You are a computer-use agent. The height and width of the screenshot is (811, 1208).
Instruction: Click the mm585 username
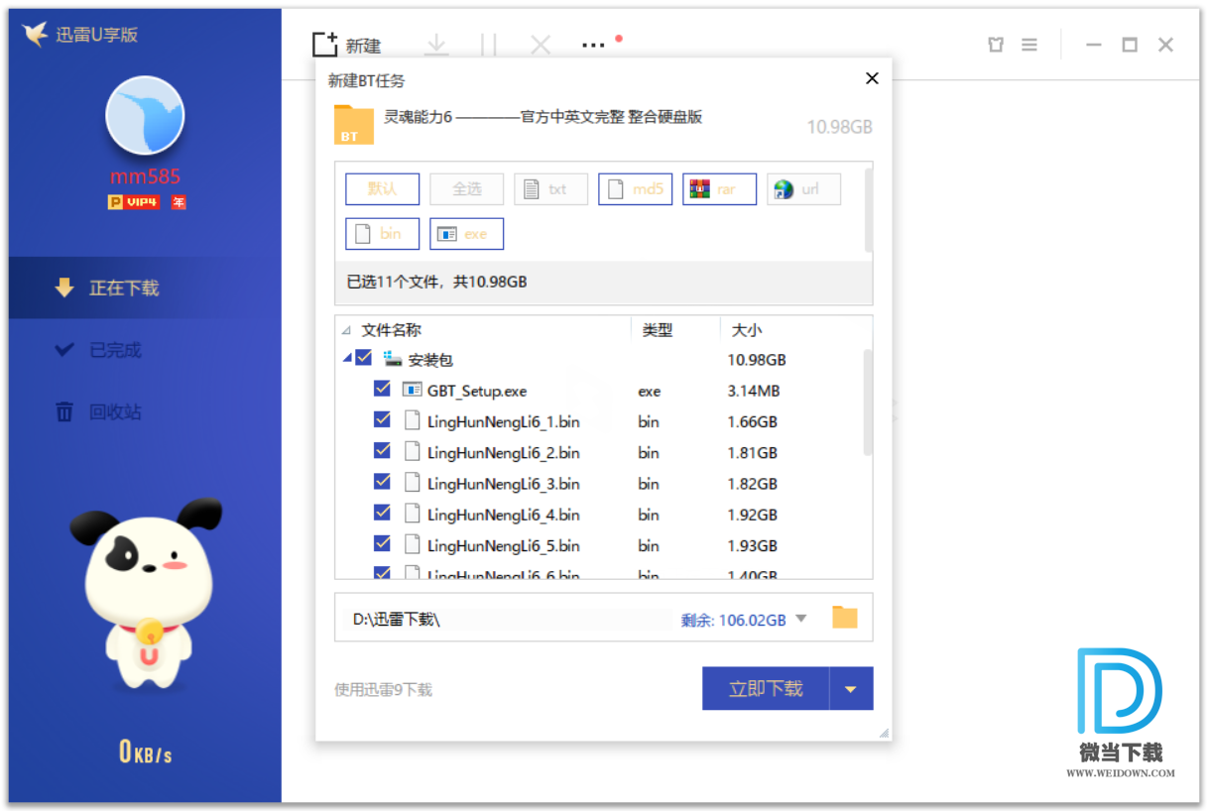click(x=145, y=177)
